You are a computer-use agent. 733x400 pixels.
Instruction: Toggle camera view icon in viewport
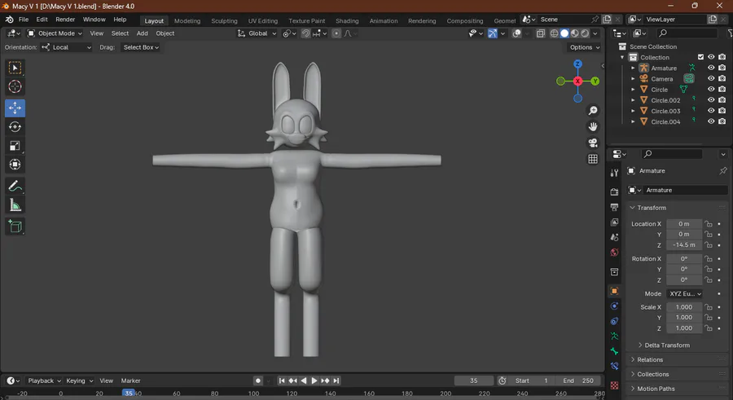coord(593,143)
